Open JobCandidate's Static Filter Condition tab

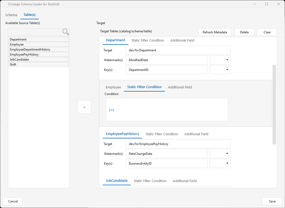coord(150,181)
